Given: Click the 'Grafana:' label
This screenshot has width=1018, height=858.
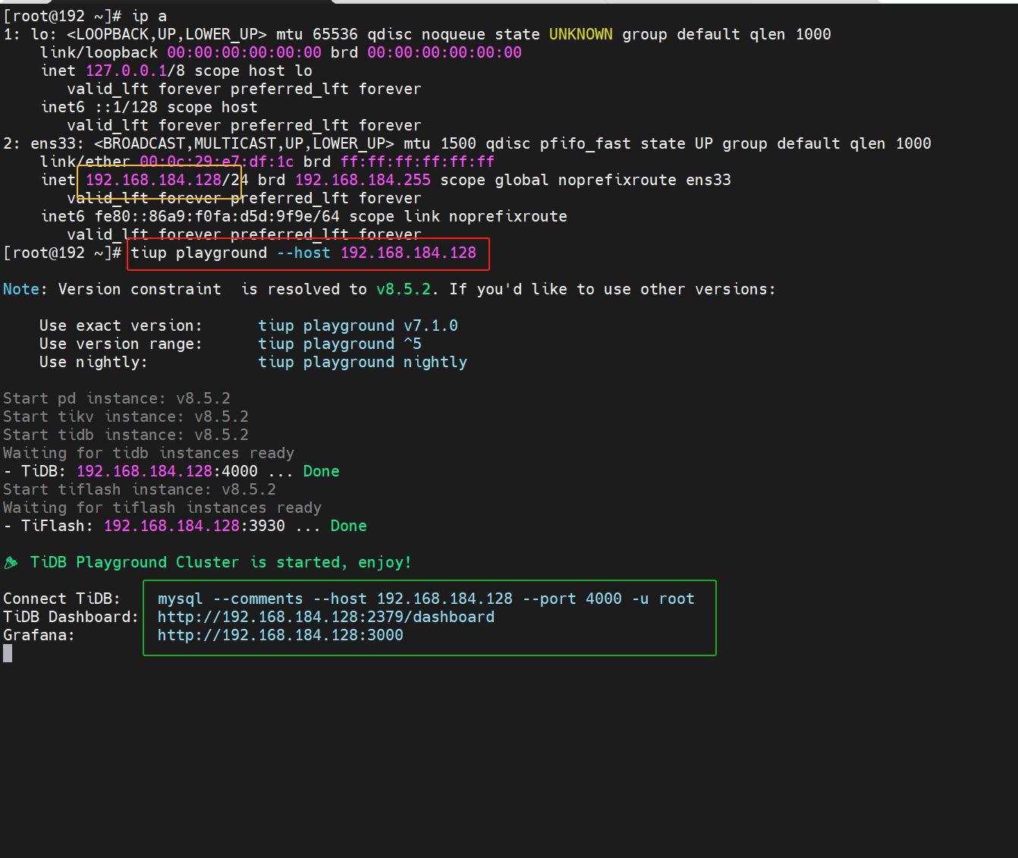Looking at the screenshot, I should click(39, 635).
